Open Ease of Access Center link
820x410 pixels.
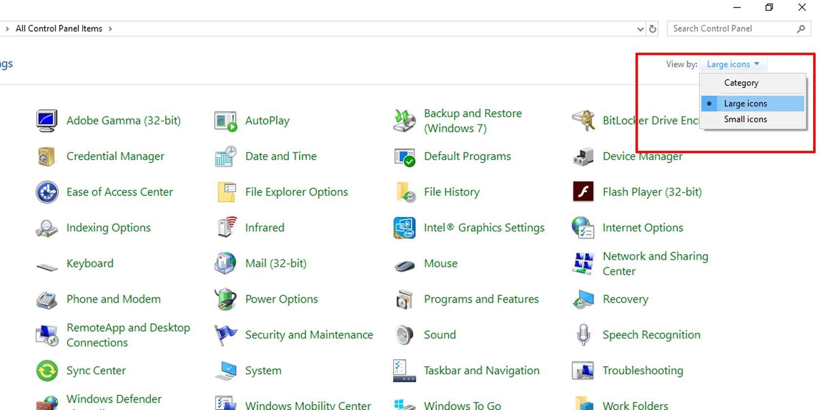click(x=120, y=192)
